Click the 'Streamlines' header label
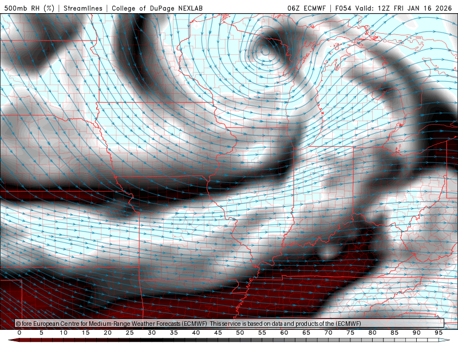 pos(83,8)
